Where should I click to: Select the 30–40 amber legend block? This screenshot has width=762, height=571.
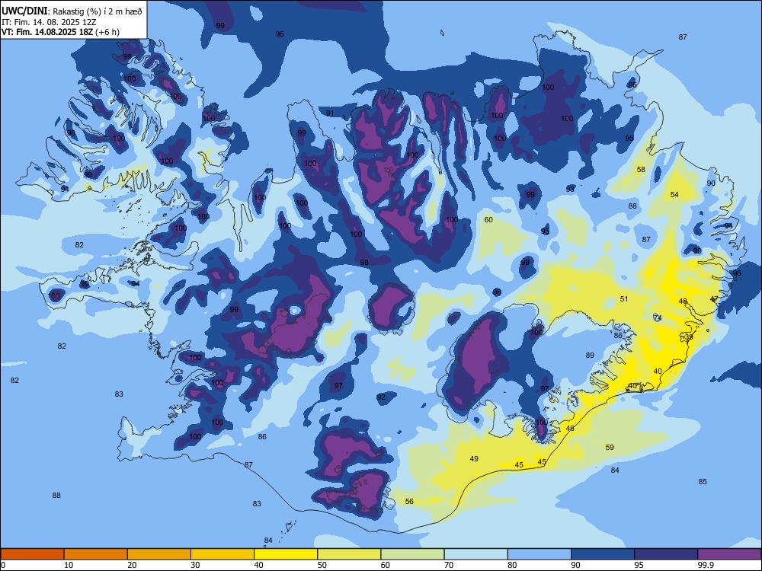point(223,554)
